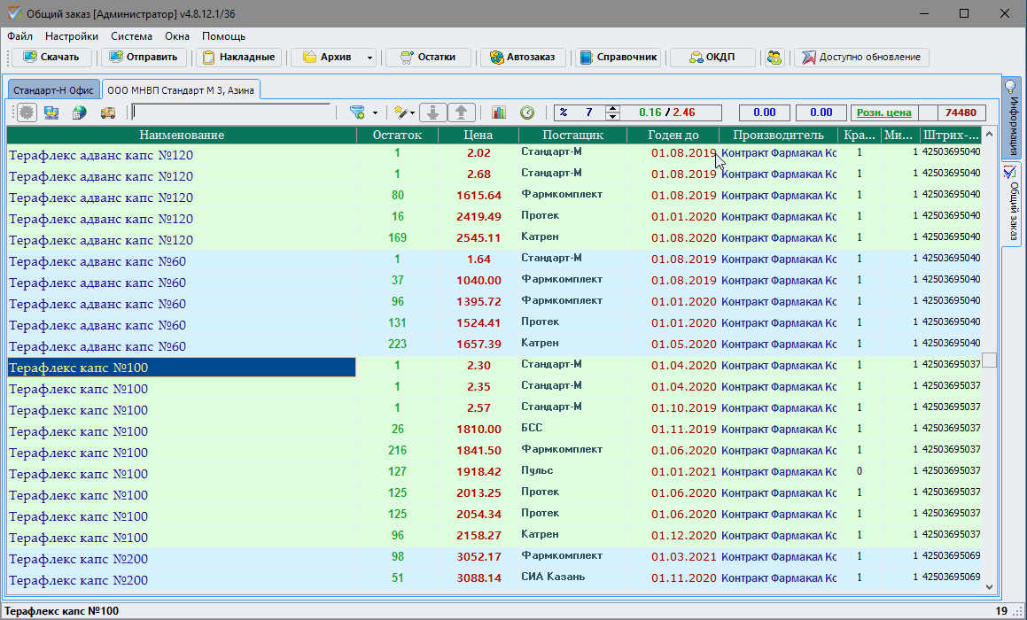Click the magic wand icon
The height and width of the screenshot is (620, 1027).
[x=401, y=112]
